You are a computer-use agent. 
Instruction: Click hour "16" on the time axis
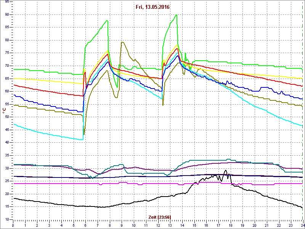[206, 226]
